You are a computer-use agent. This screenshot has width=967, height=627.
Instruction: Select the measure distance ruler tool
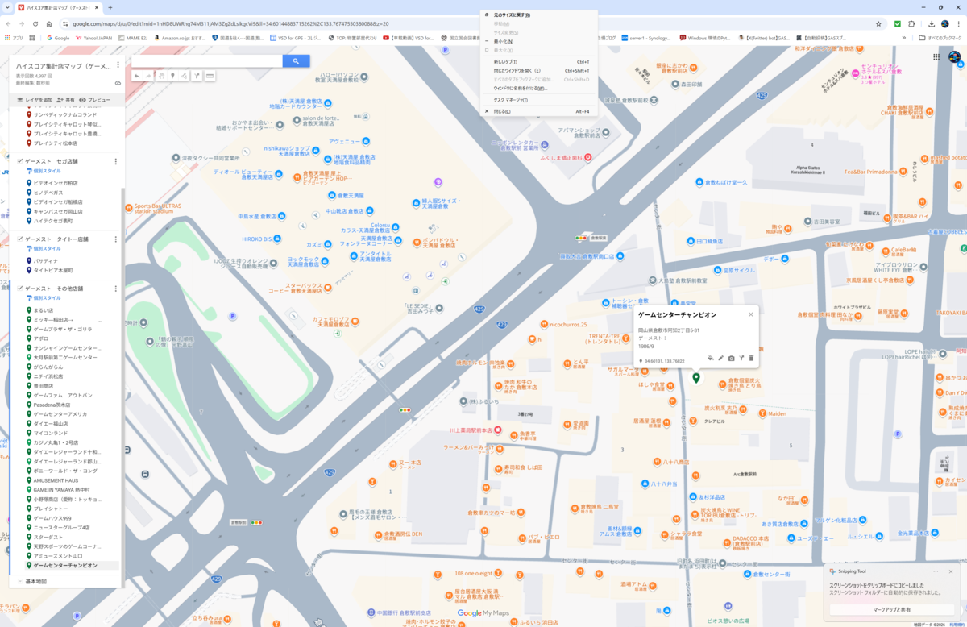pos(210,76)
